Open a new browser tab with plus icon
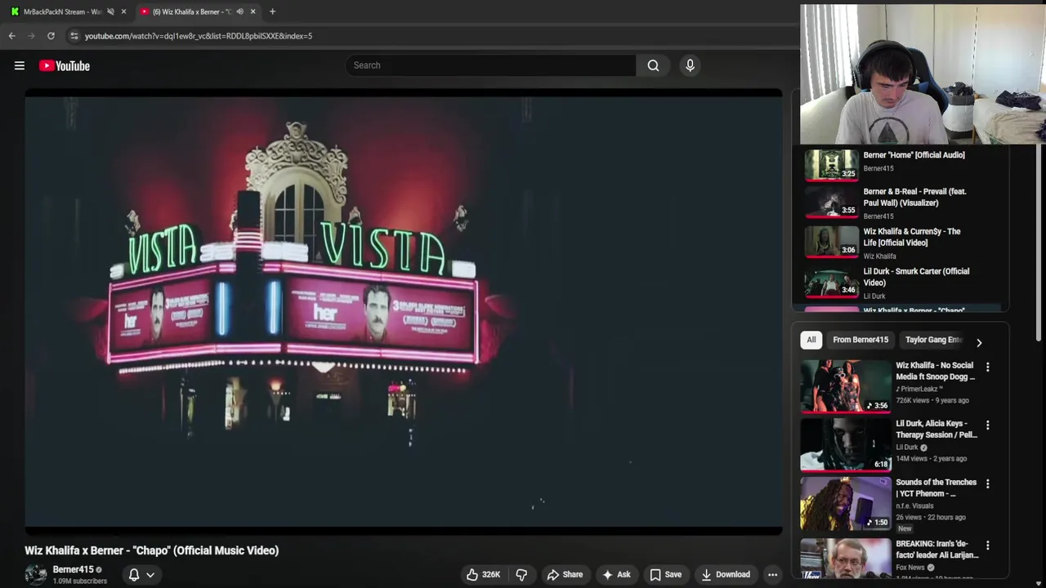This screenshot has width=1046, height=588. (272, 11)
